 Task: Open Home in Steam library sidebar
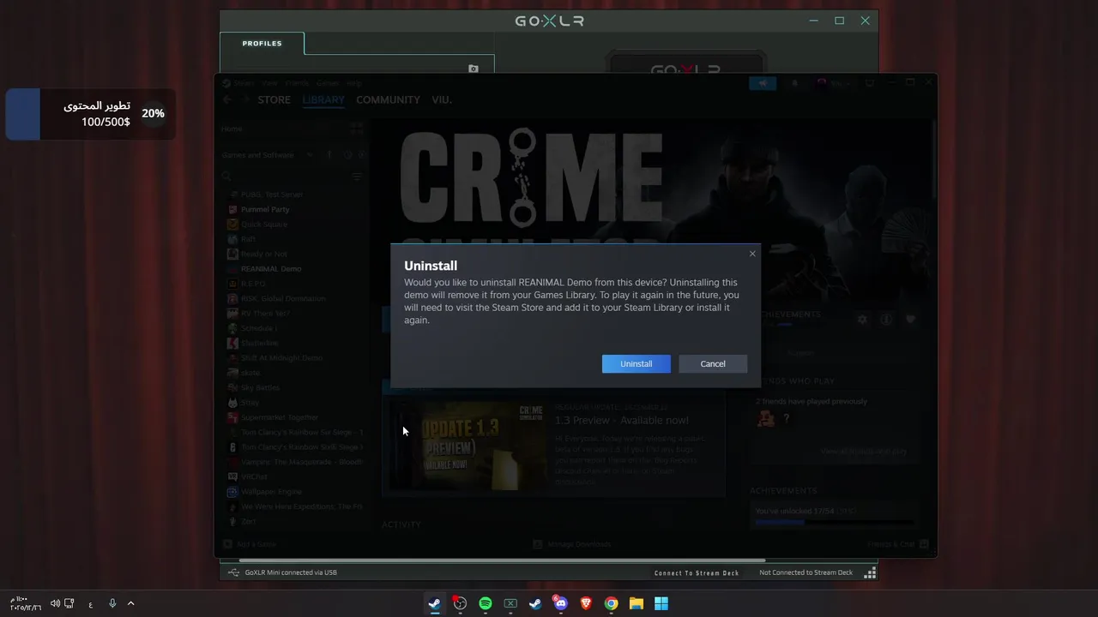232,129
